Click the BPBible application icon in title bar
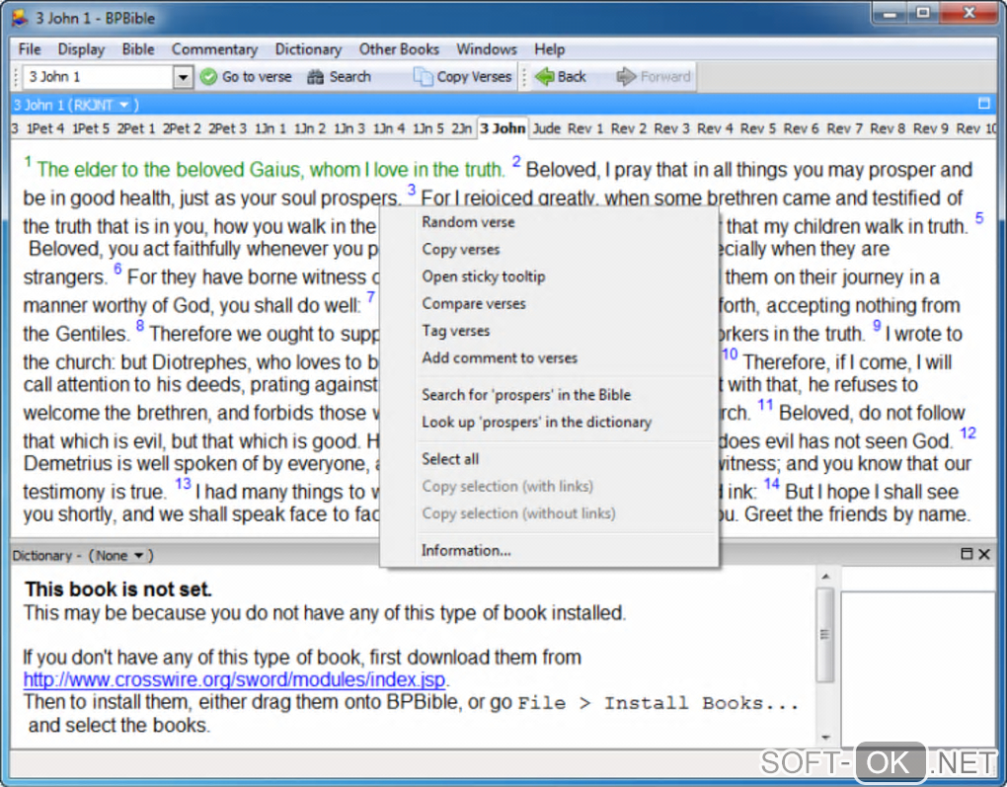The height and width of the screenshot is (787, 1007). [x=21, y=18]
